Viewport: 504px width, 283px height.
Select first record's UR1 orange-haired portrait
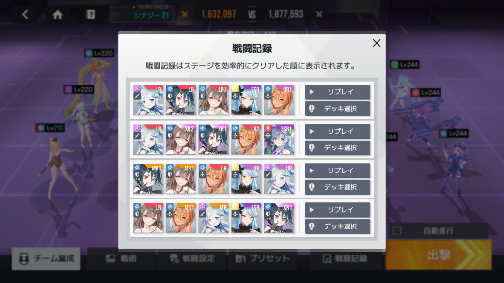(279, 100)
